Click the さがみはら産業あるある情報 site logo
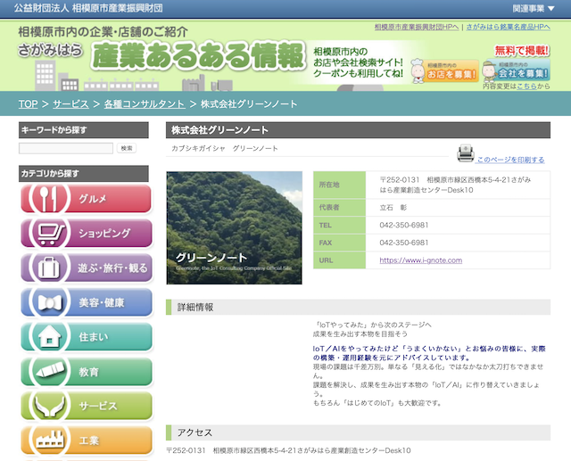The image size is (571, 461). 161,55
